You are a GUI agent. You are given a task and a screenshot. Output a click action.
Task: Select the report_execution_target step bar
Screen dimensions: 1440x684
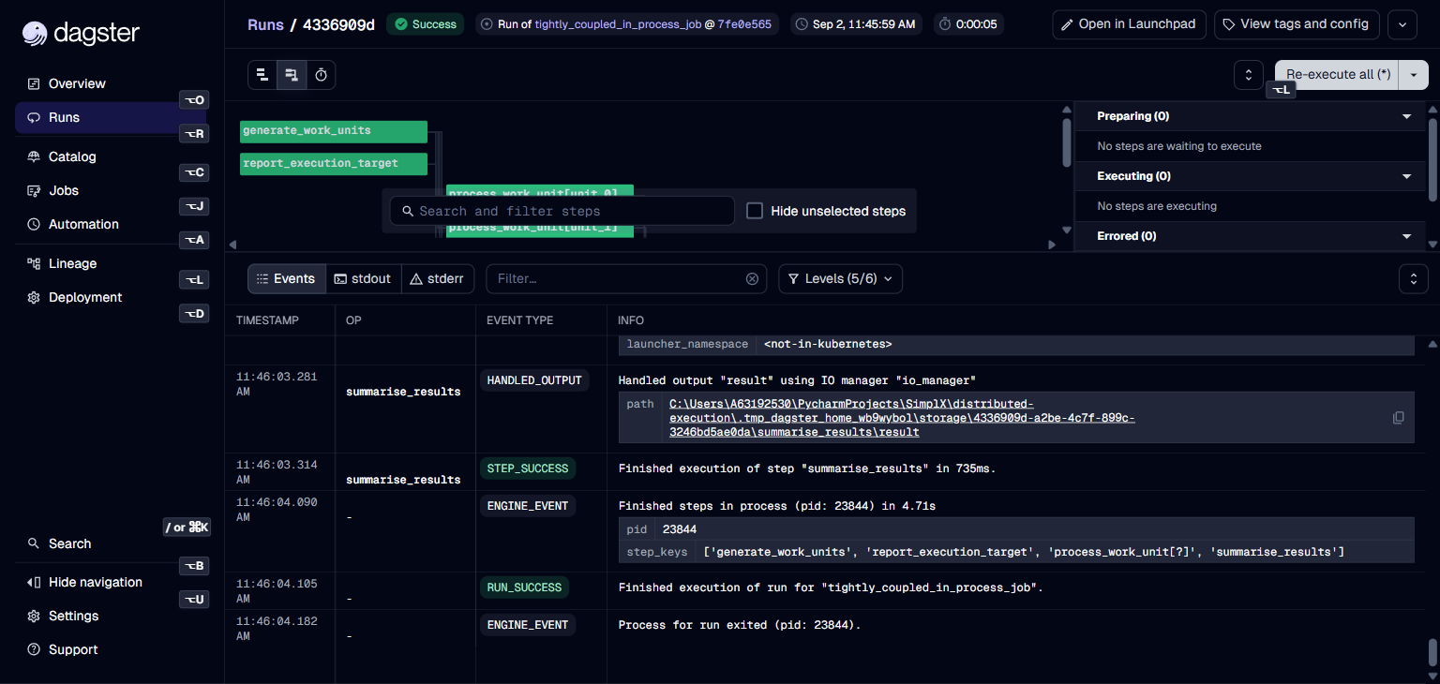tap(334, 164)
